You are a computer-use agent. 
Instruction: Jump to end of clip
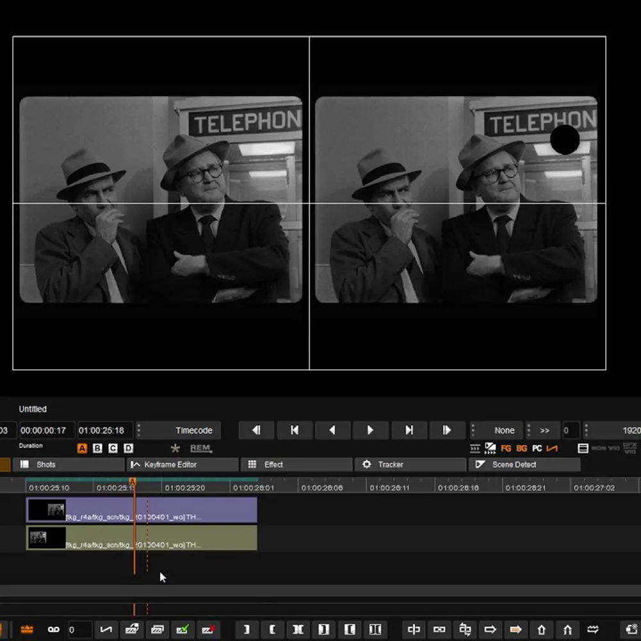(x=409, y=431)
